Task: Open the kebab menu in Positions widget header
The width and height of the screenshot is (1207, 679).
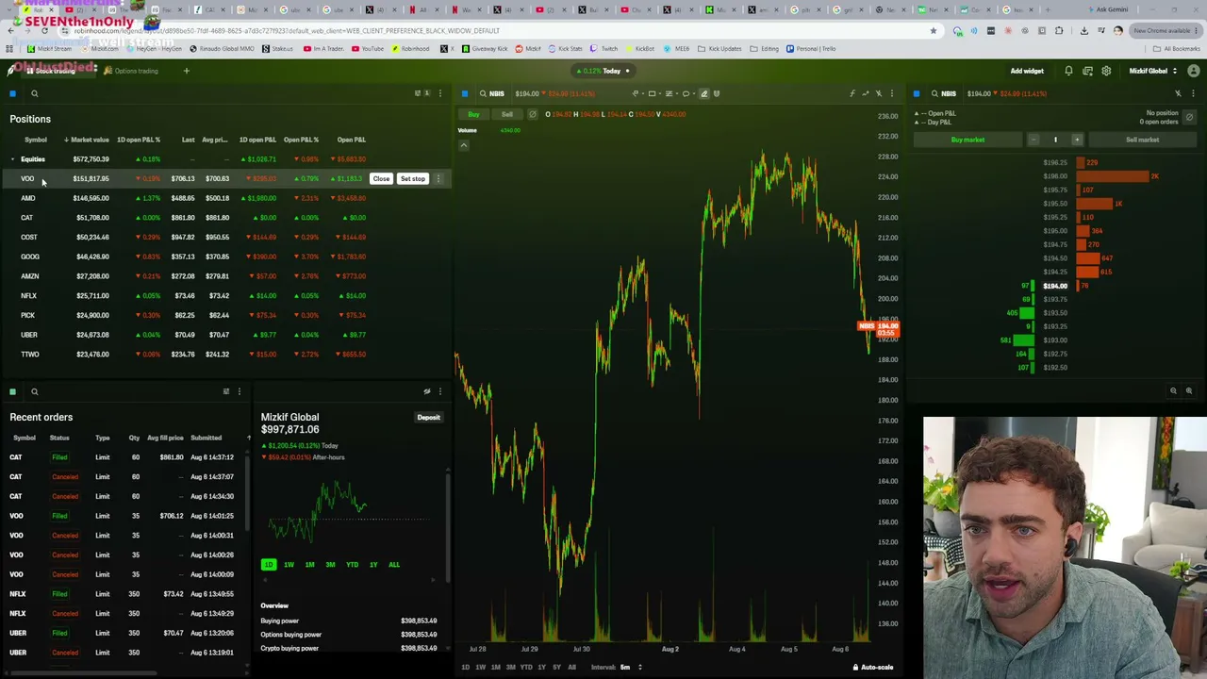Action: click(439, 93)
